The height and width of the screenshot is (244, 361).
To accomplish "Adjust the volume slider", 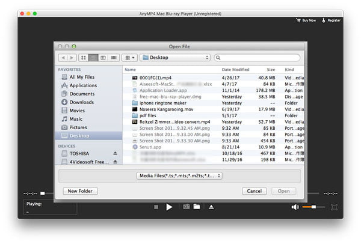I will (313, 207).
